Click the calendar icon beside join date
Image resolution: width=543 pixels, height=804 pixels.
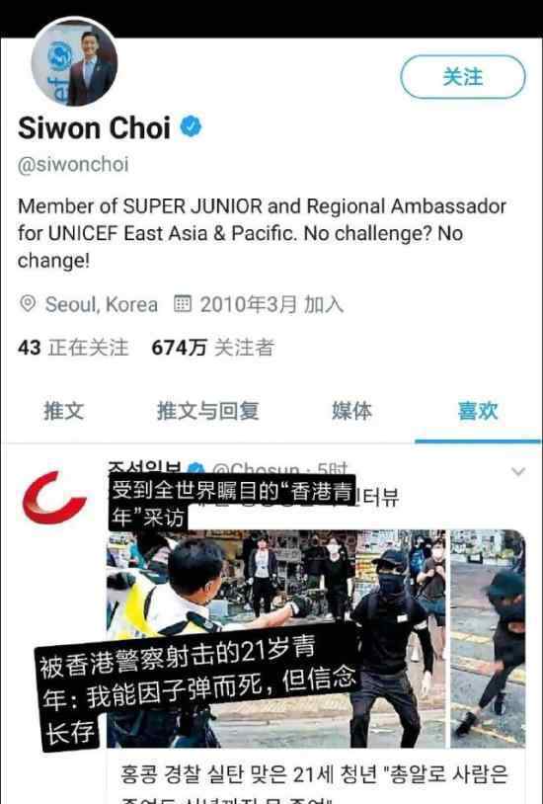[x=182, y=303]
